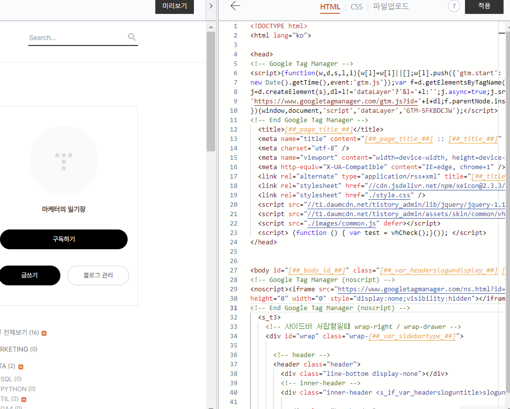Click the <header class="header"> line
The image size is (510, 409).
tap(317, 364)
